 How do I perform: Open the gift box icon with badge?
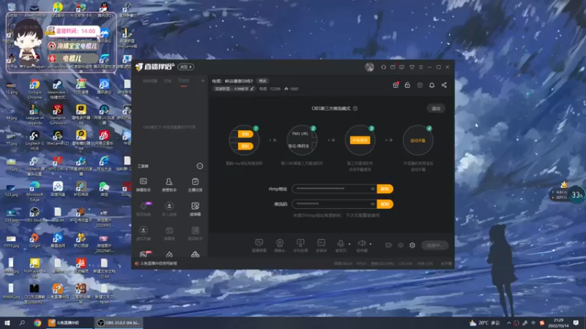pyautogui.click(x=396, y=85)
